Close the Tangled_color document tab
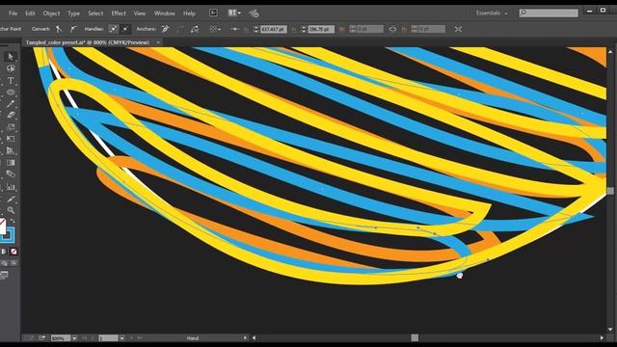This screenshot has height=347, width=617. point(158,42)
